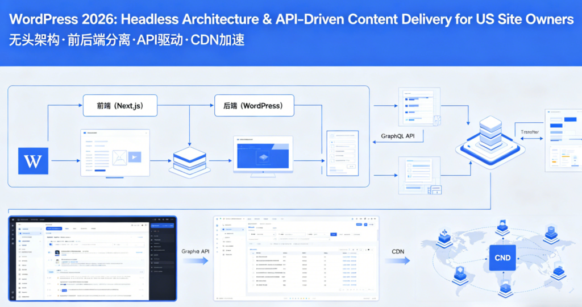Viewport: 582px width, 307px height.
Task: Click the blue CND square on the map
Action: click(502, 258)
